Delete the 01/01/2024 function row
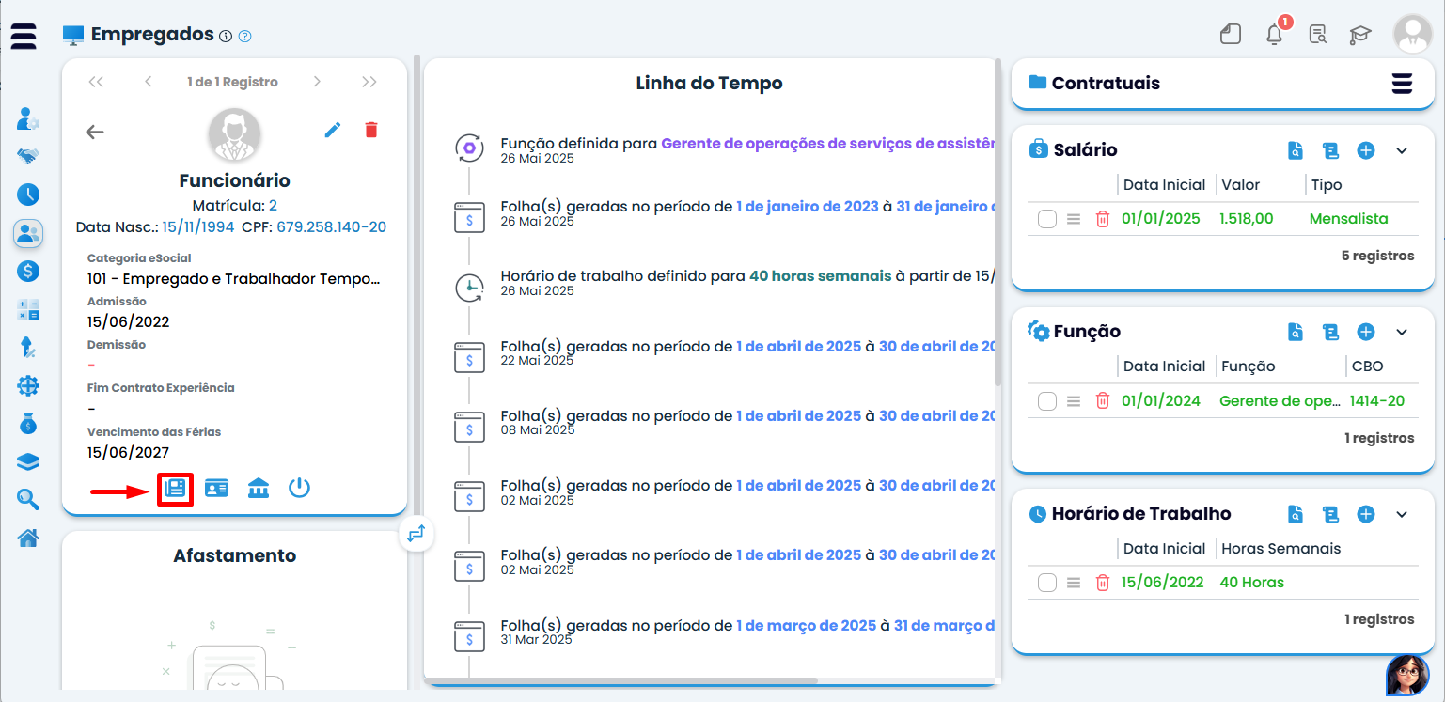The image size is (1445, 702). [1103, 401]
